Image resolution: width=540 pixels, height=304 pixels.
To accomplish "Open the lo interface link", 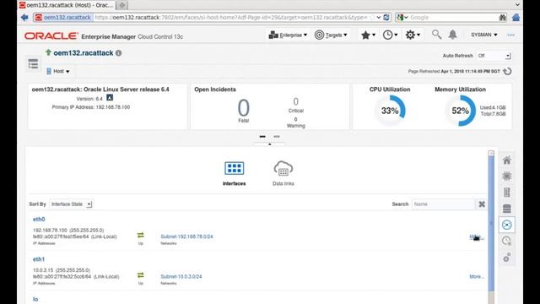I will pos(35,299).
